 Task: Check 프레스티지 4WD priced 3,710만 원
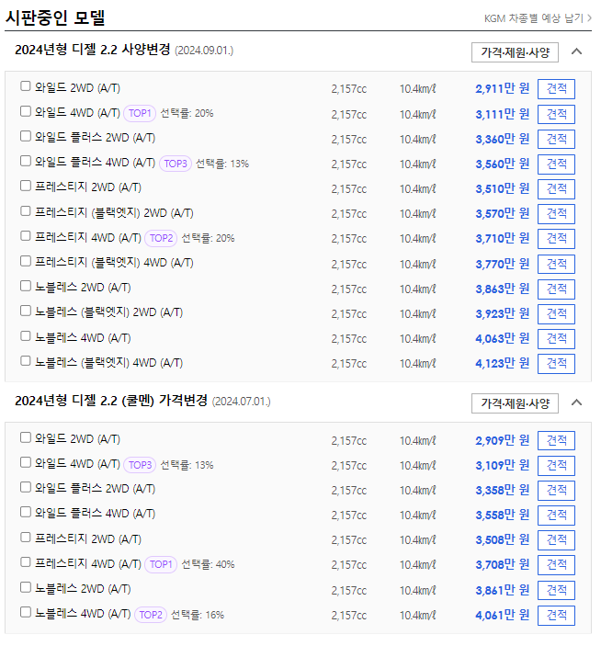pyautogui.click(x=26, y=236)
